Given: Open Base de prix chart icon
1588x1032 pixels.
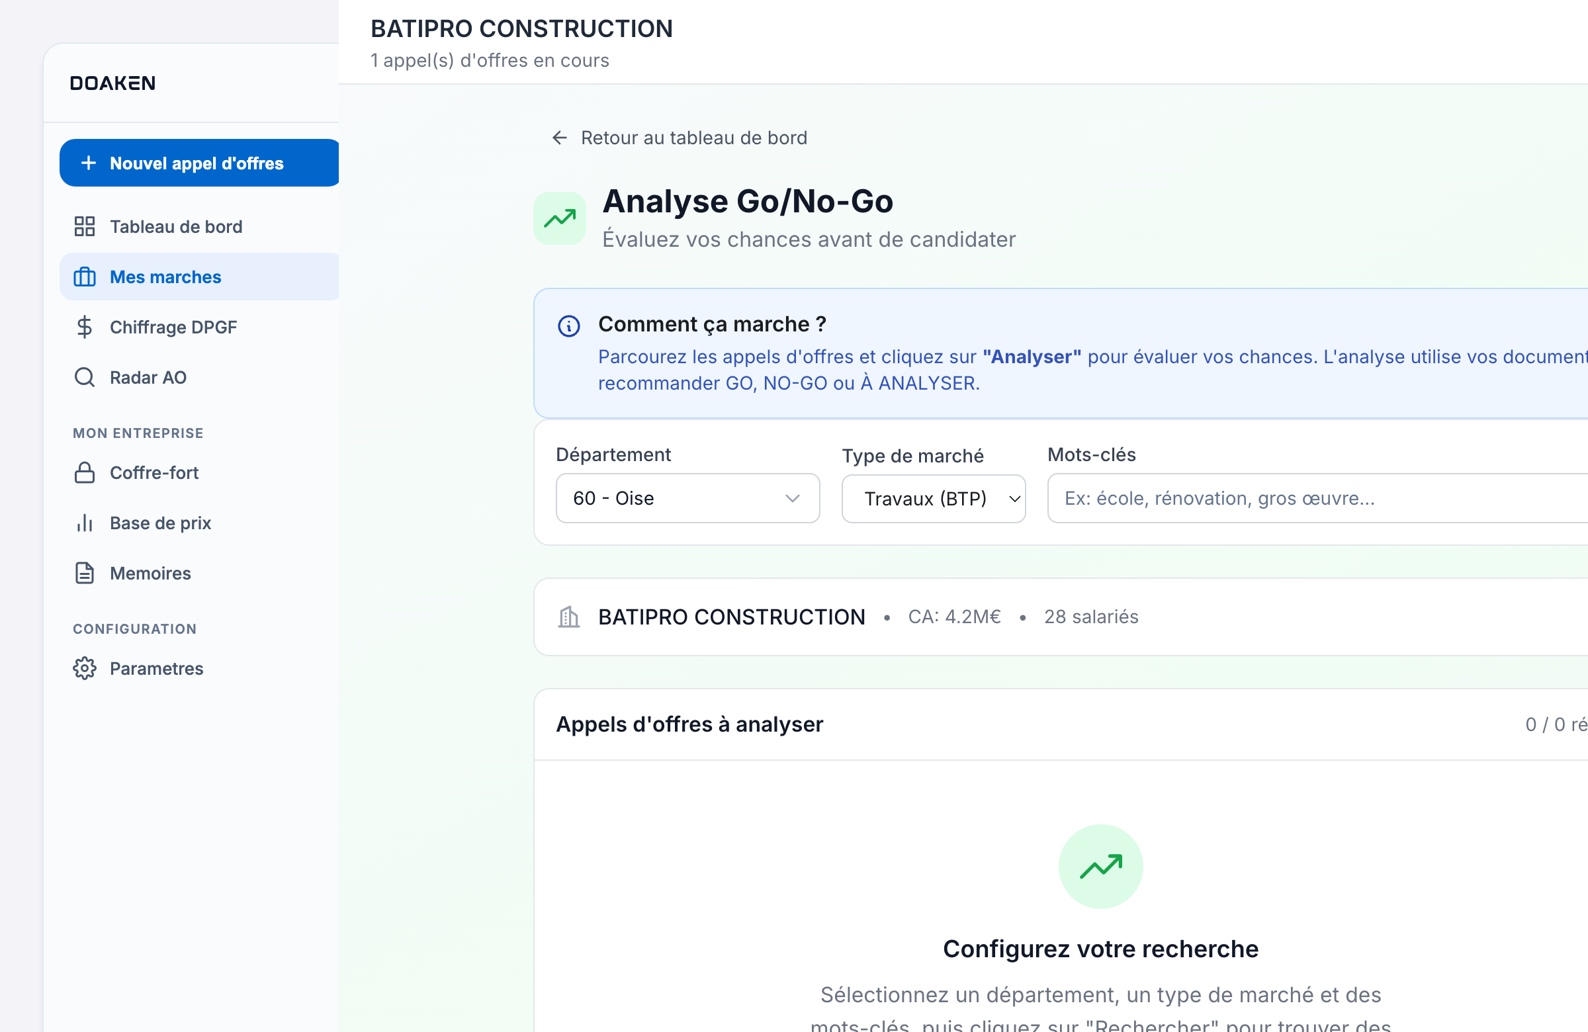Looking at the screenshot, I should pos(85,523).
